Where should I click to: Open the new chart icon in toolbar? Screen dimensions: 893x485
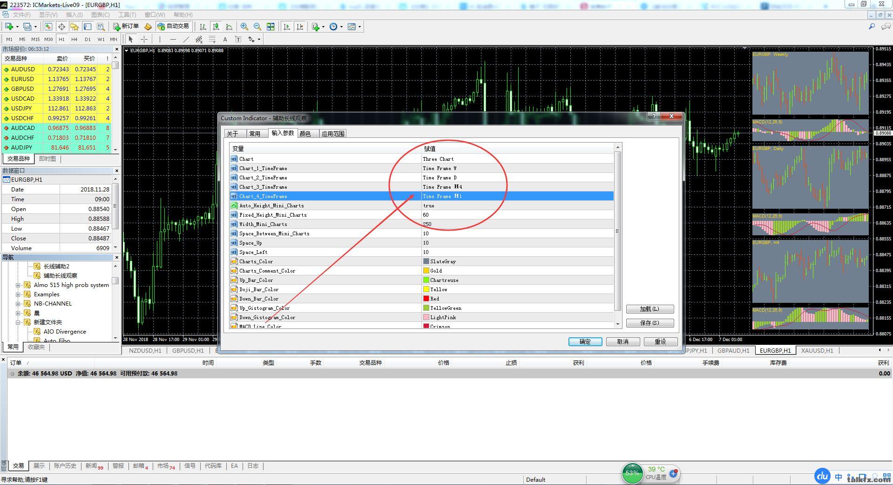[x=9, y=27]
